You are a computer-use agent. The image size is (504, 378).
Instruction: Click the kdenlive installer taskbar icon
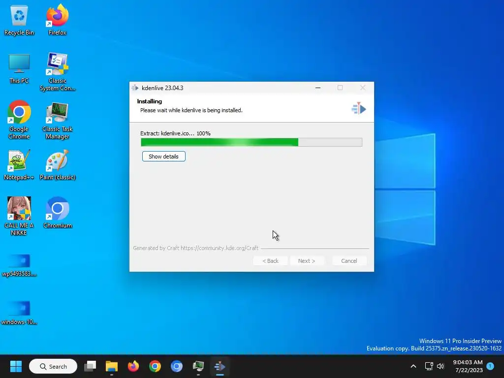pos(220,366)
